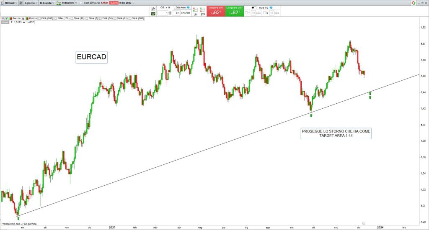429x230 pixels.
Task: Enable the T take-profit checkbox
Action: (x=246, y=13)
